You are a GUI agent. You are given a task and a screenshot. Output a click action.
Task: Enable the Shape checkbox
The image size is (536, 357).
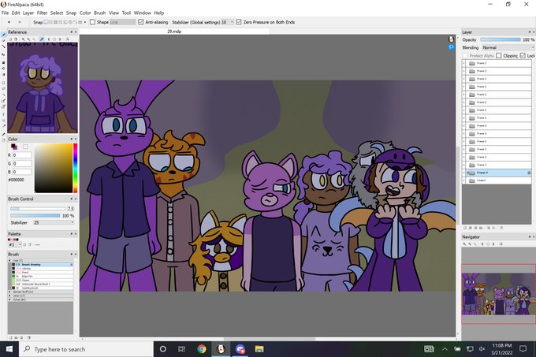pos(93,22)
